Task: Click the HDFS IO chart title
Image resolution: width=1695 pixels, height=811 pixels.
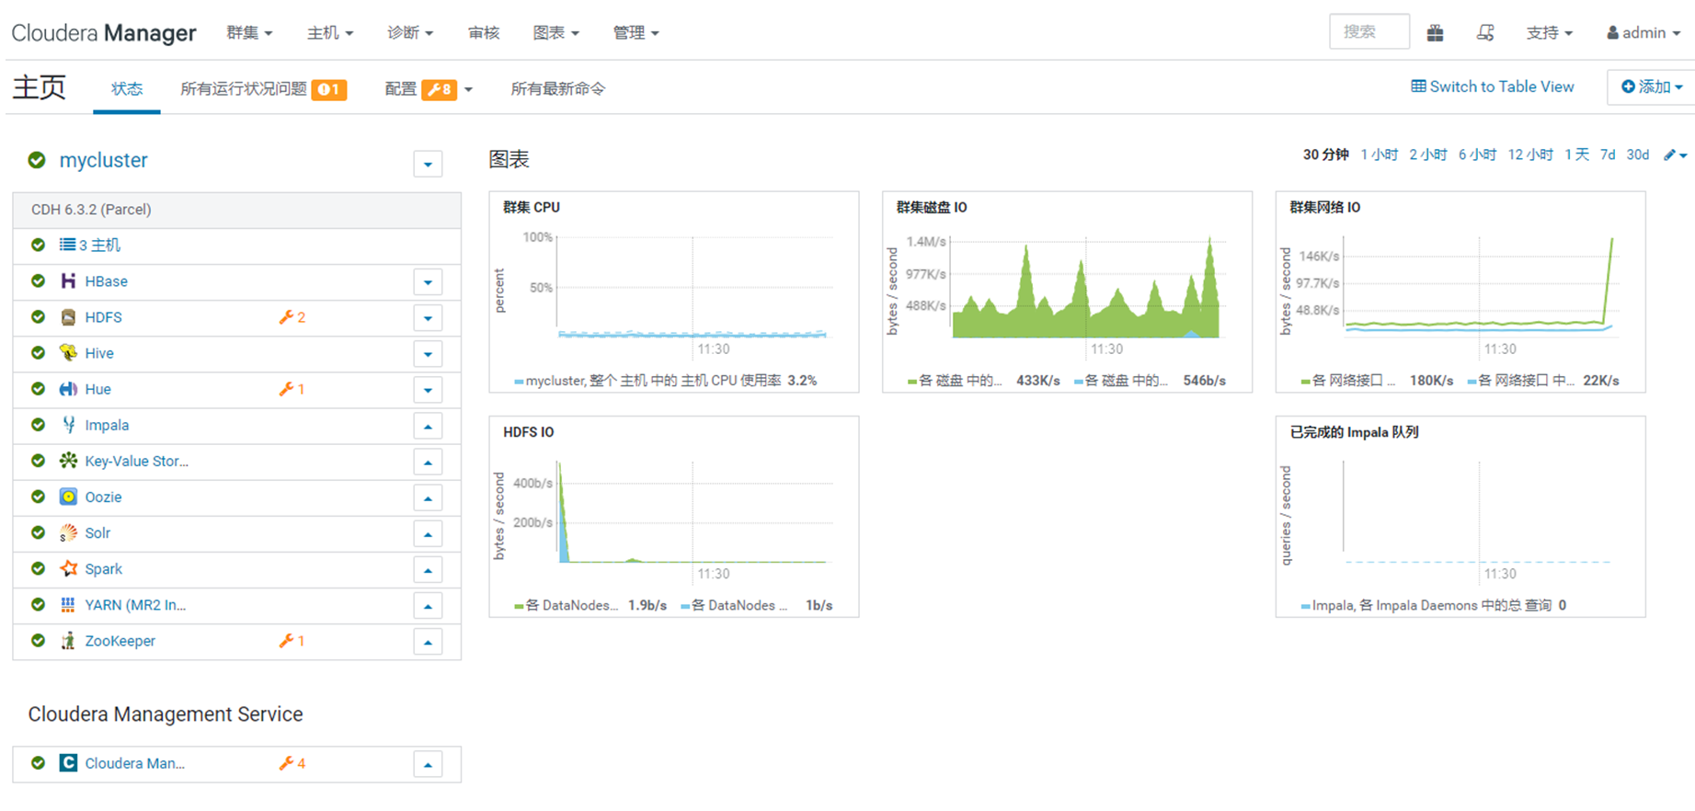Action: point(528,432)
